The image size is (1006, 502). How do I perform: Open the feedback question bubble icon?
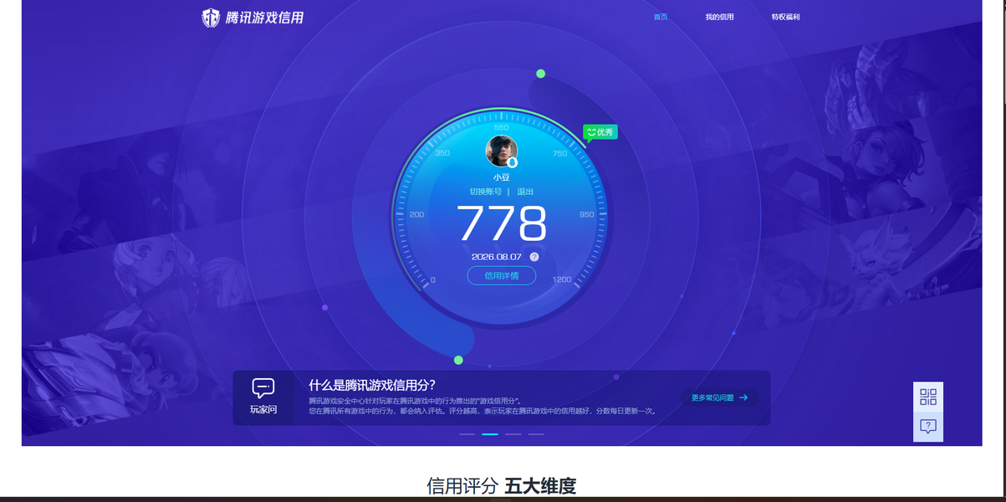928,427
